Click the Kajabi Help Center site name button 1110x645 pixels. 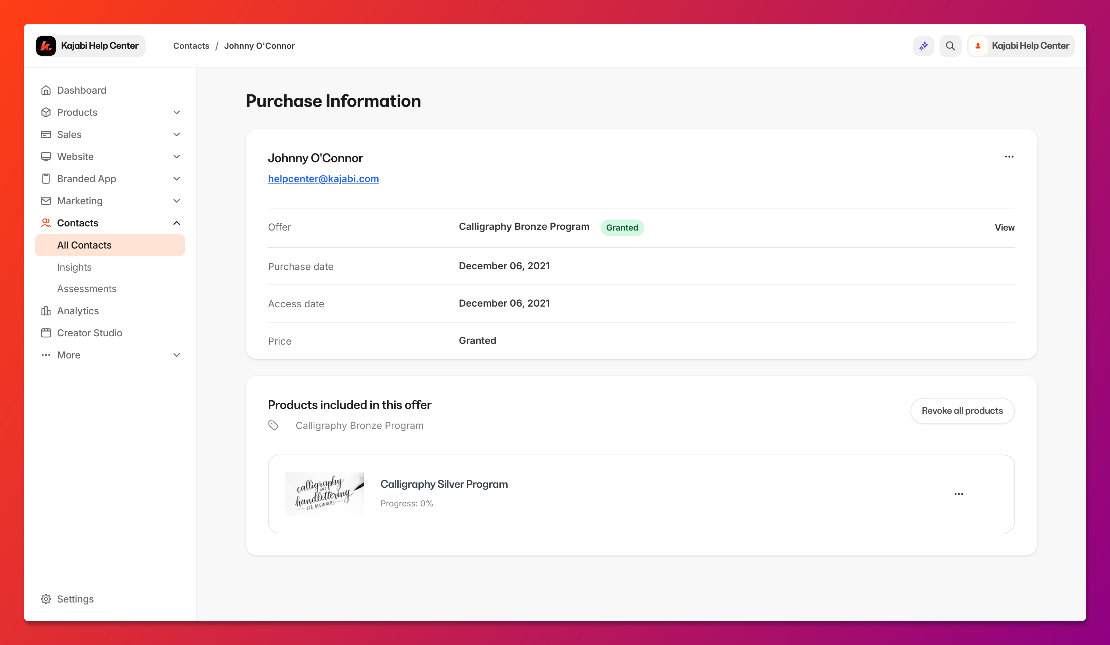pos(90,46)
